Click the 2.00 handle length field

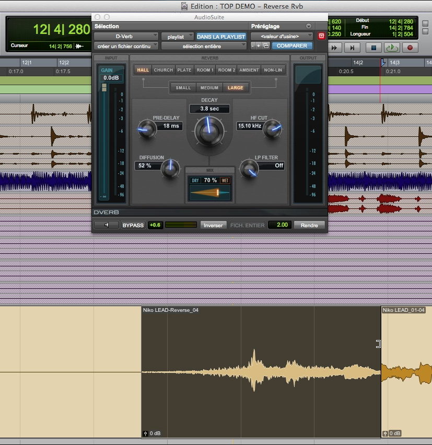[x=279, y=225]
